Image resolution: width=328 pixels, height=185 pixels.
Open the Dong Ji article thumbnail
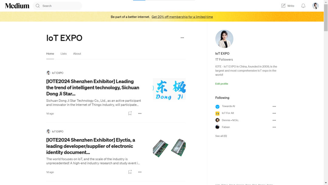click(169, 89)
